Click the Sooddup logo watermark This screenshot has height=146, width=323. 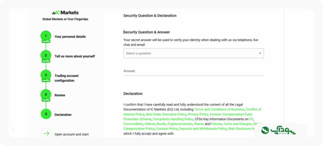278,130
